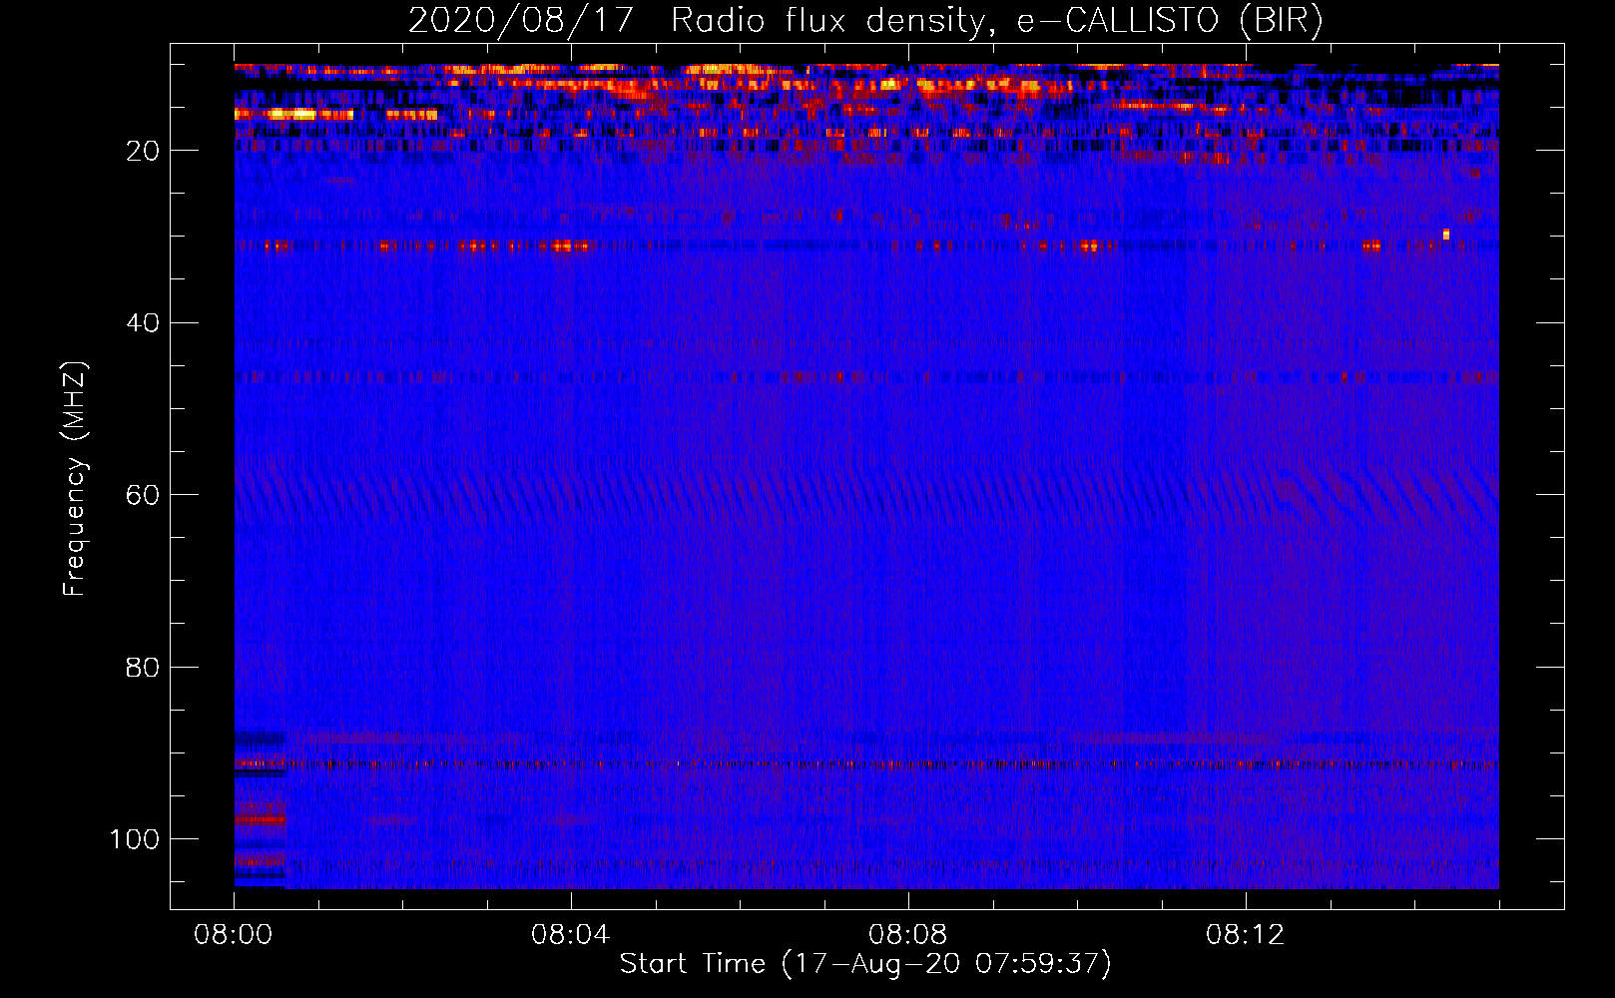Click the bright yellow spot near 30 MHz

[1445, 235]
